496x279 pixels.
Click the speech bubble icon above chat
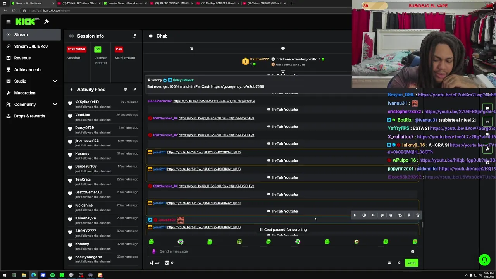tap(283, 48)
